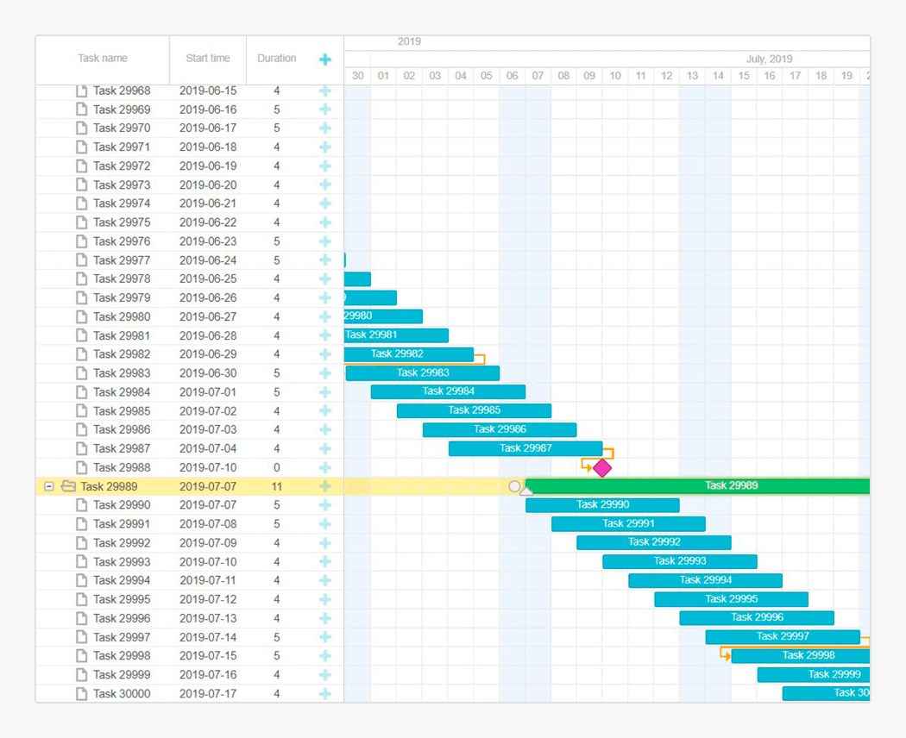The width and height of the screenshot is (906, 738).
Task: Click the Duration column header
Action: pos(277,59)
